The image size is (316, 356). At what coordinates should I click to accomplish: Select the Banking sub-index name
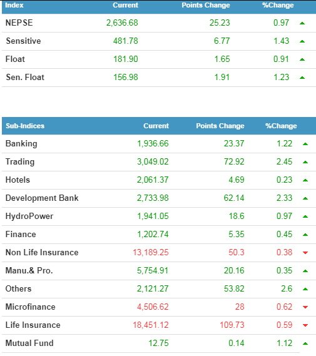[21, 144]
